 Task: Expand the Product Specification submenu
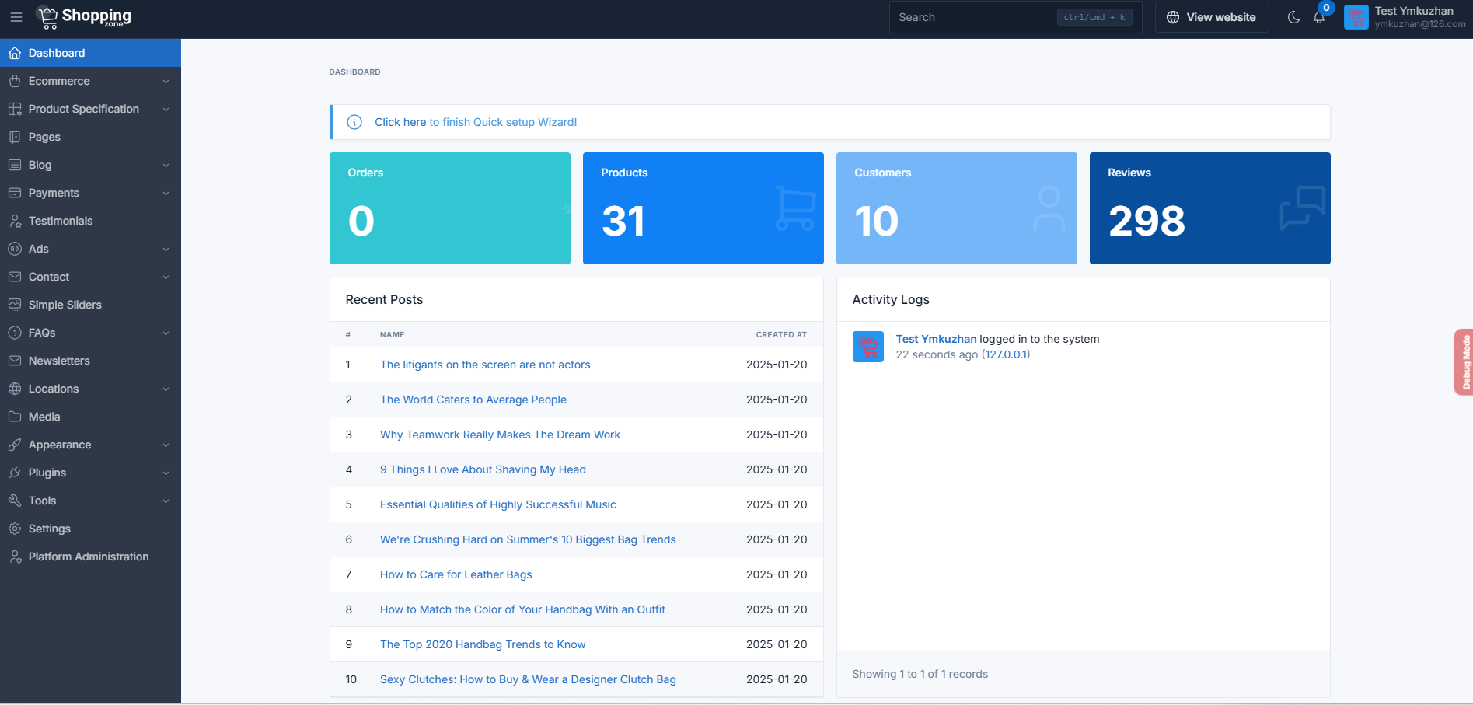(166, 110)
